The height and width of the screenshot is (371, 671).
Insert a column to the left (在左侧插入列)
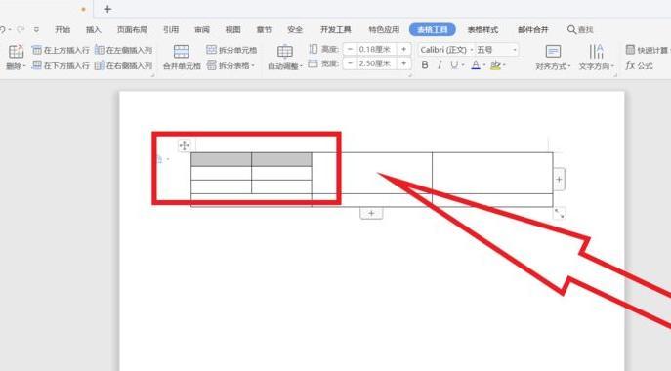[x=124, y=50]
